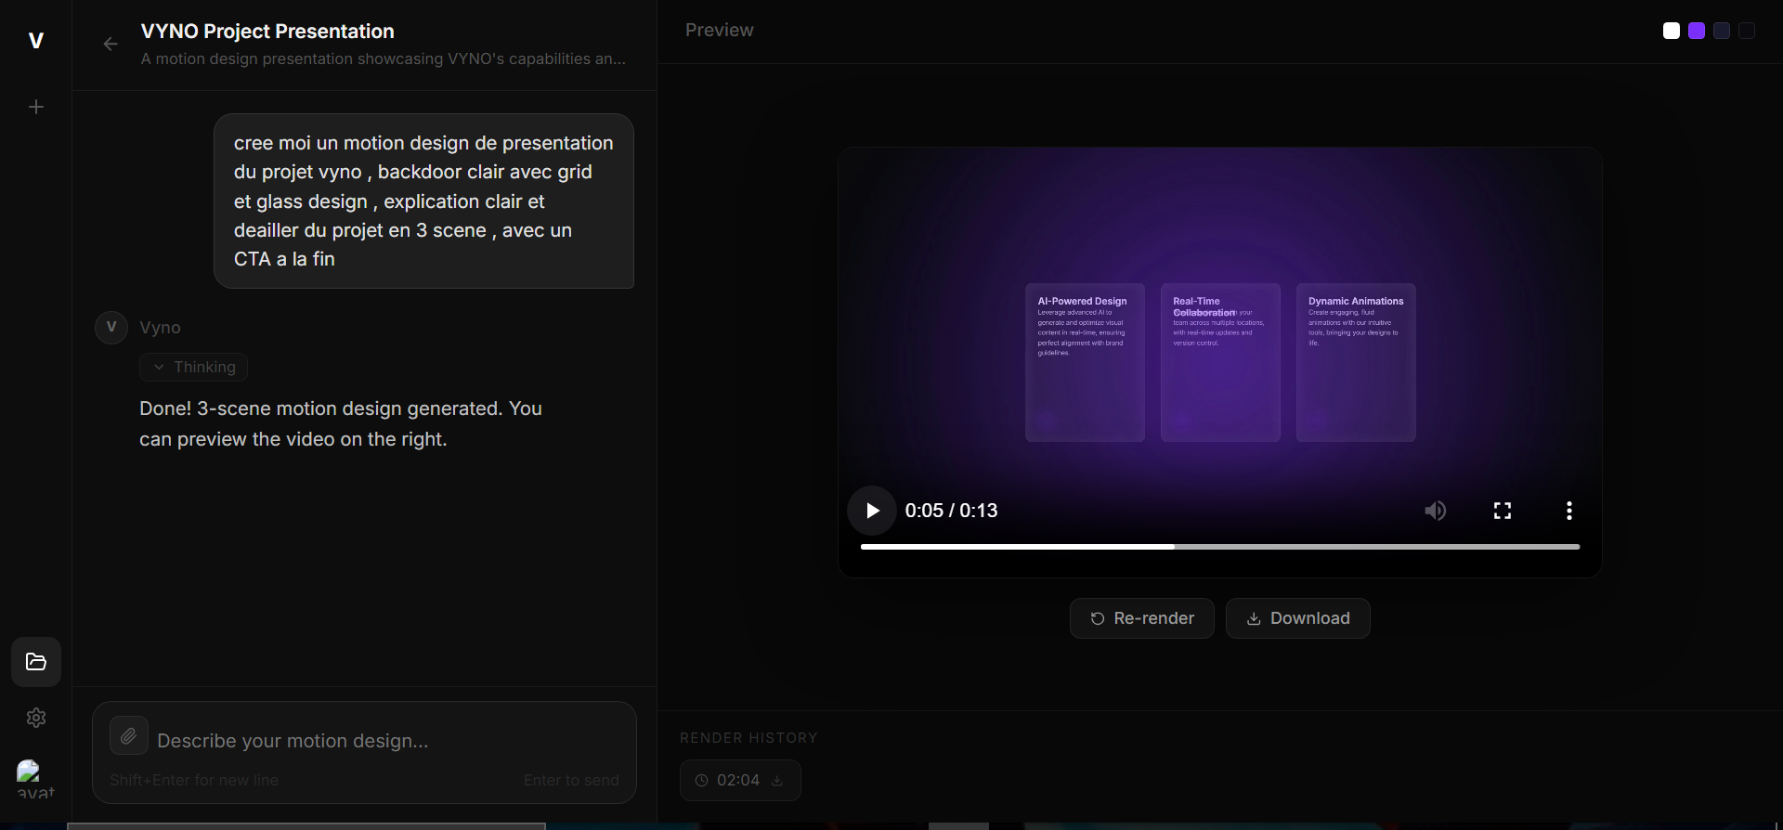Open the 02:04 render history entry
The height and width of the screenshot is (830, 1783).
click(x=728, y=780)
